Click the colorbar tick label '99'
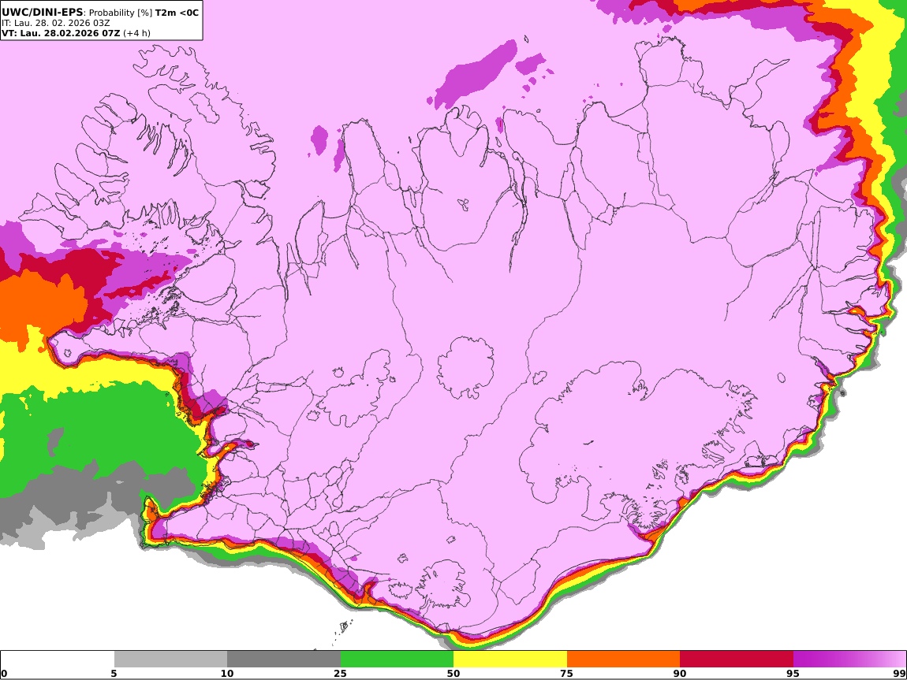This screenshot has width=907, height=680. (899, 674)
